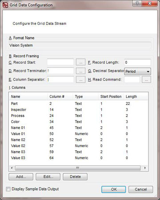Enable Display Sample Data Output checkbox
Image resolution: width=160 pixels, height=200 pixels.
[x=8, y=189]
